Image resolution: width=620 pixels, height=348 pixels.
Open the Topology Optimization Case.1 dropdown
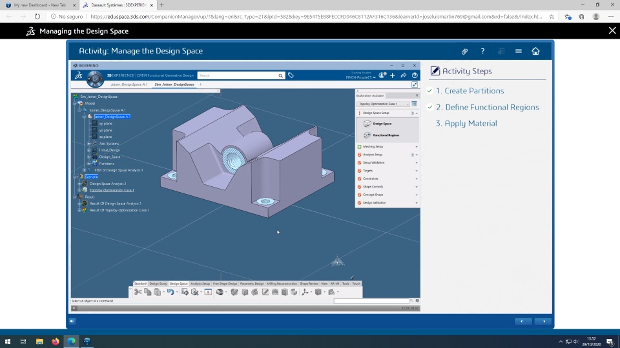tap(383, 104)
